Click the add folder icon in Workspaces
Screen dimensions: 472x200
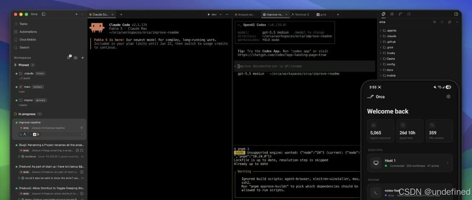(x=76, y=58)
